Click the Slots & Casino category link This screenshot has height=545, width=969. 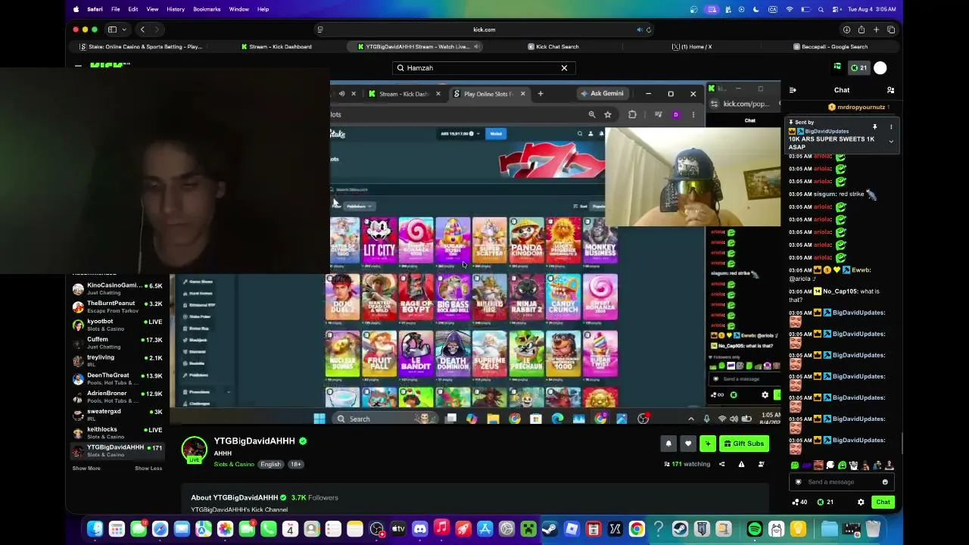234,464
